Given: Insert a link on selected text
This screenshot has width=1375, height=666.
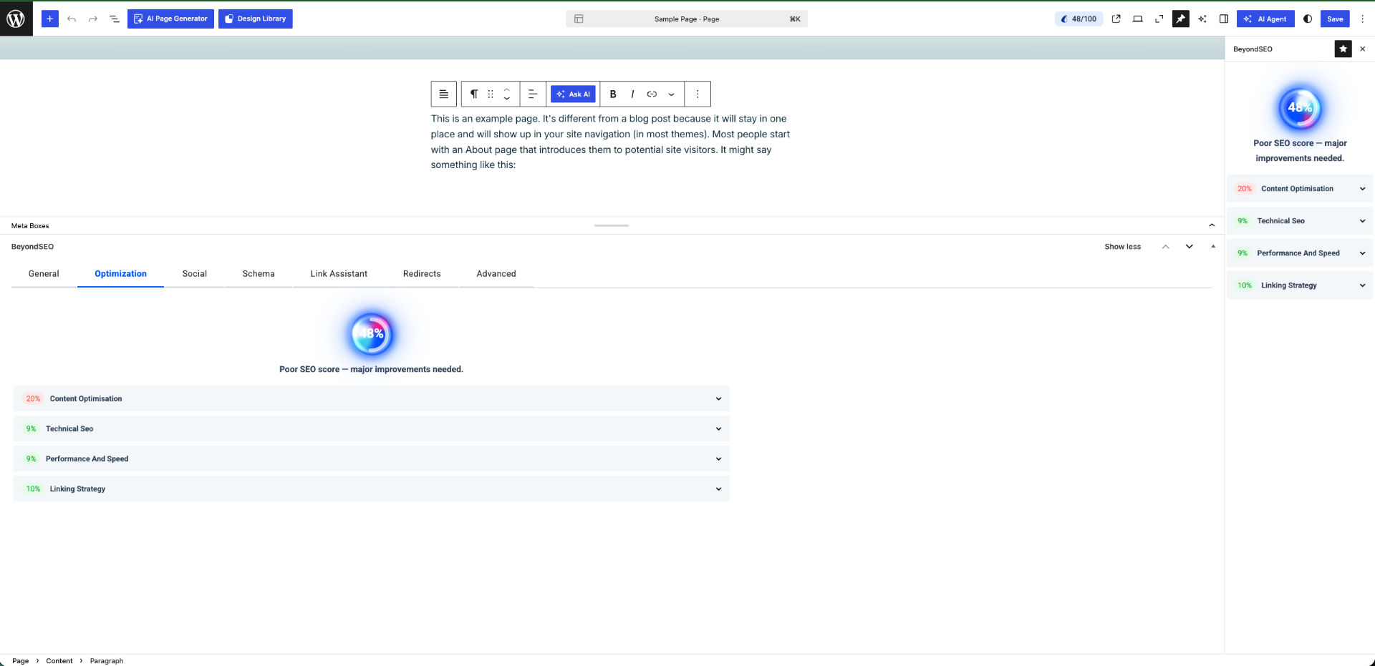Looking at the screenshot, I should [x=652, y=94].
